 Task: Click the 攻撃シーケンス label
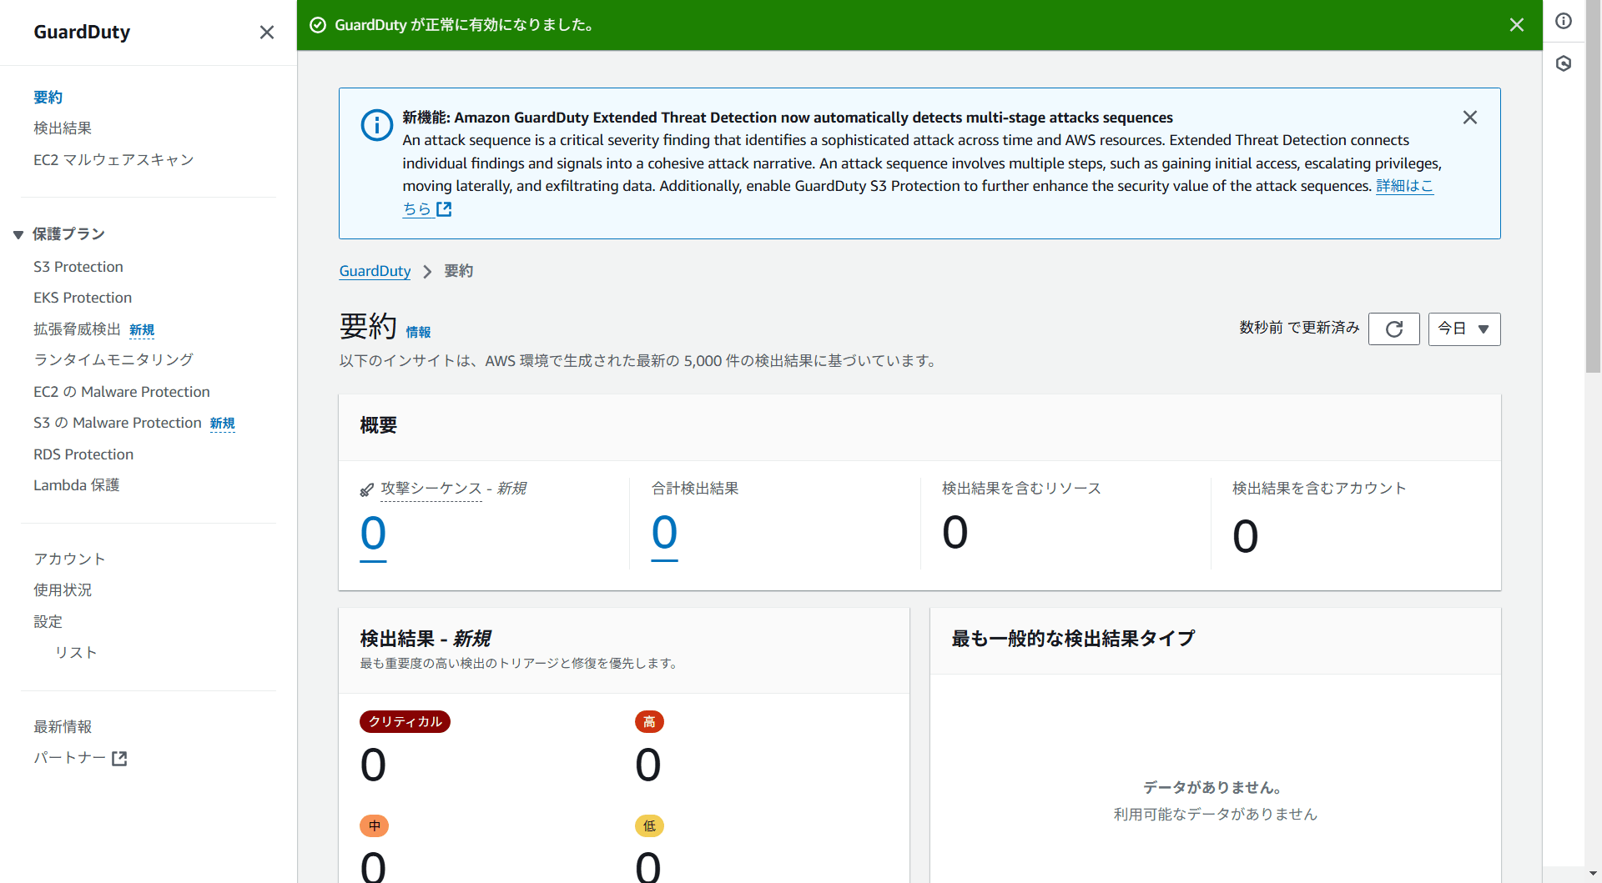coord(431,489)
